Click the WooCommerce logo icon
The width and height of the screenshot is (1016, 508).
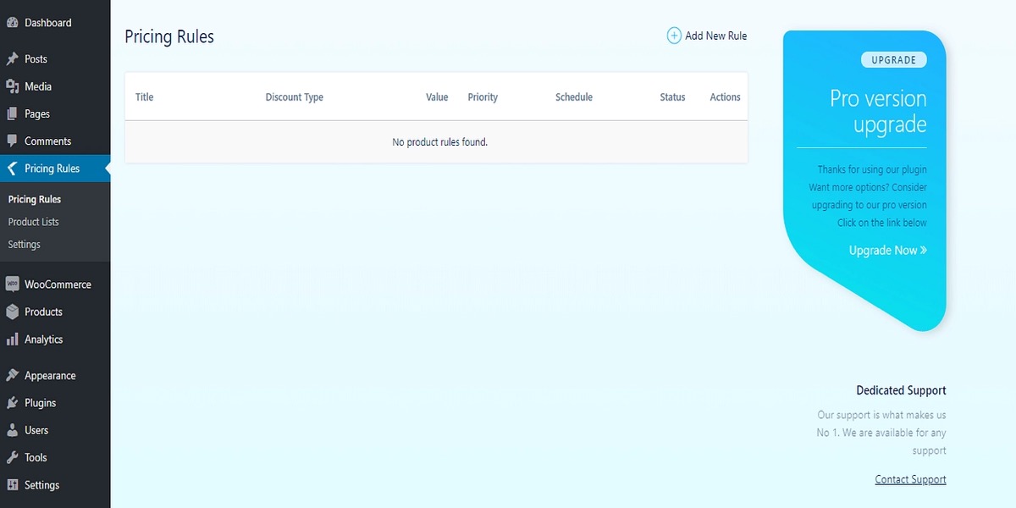click(x=12, y=284)
